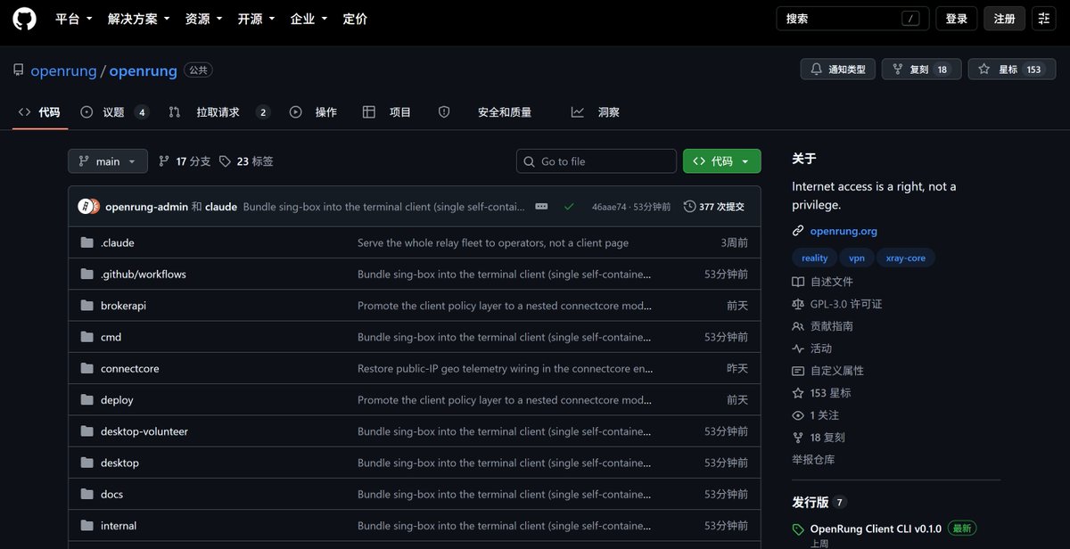This screenshot has width=1070, height=549.
Task: Switch to the 安全和质量 tab
Action: [x=485, y=112]
